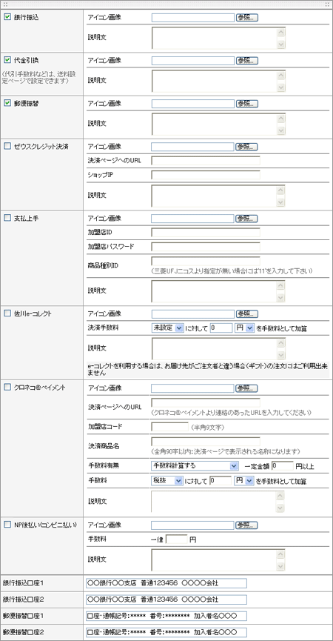This screenshot has width=333, height=641.
Task: Click the 郵便振替口座2 input field
Action: click(x=166, y=632)
